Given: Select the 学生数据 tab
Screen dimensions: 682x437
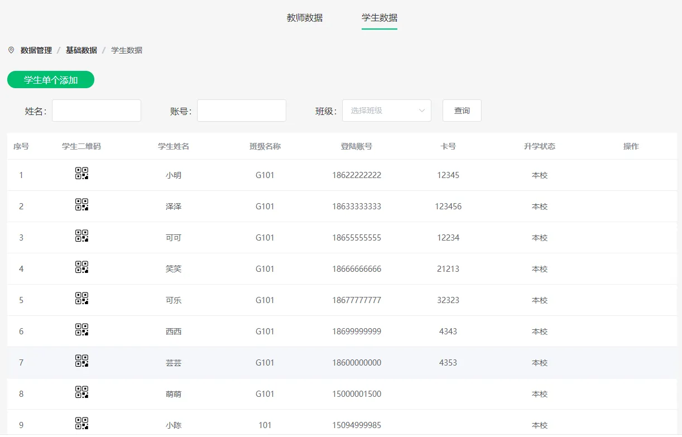Looking at the screenshot, I should coord(379,18).
